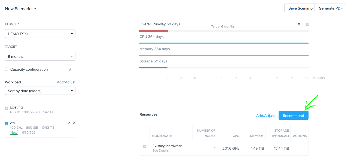Switch to list view icon
351x157 pixels.
(x=299, y=25)
